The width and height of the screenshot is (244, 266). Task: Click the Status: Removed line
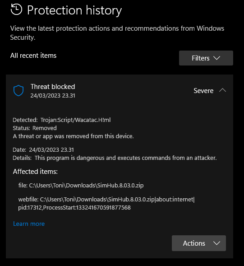[35, 128]
